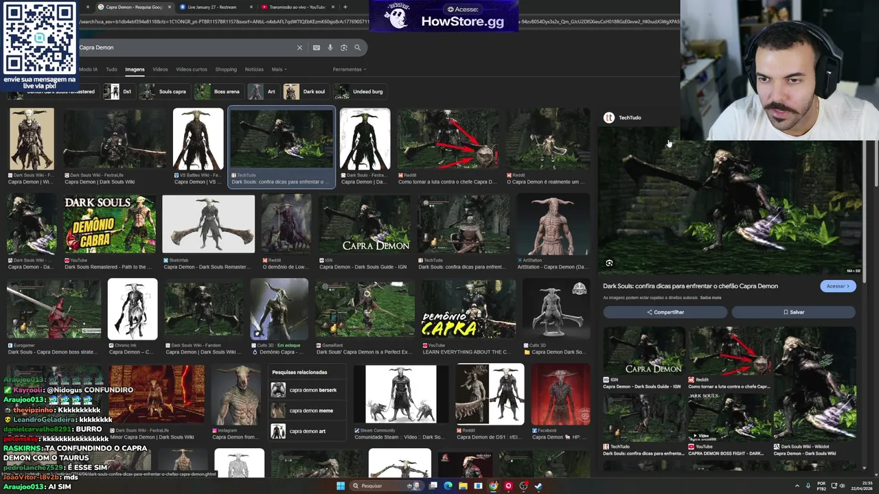Click the Compartilhar share button
This screenshot has width=879, height=494.
point(665,312)
